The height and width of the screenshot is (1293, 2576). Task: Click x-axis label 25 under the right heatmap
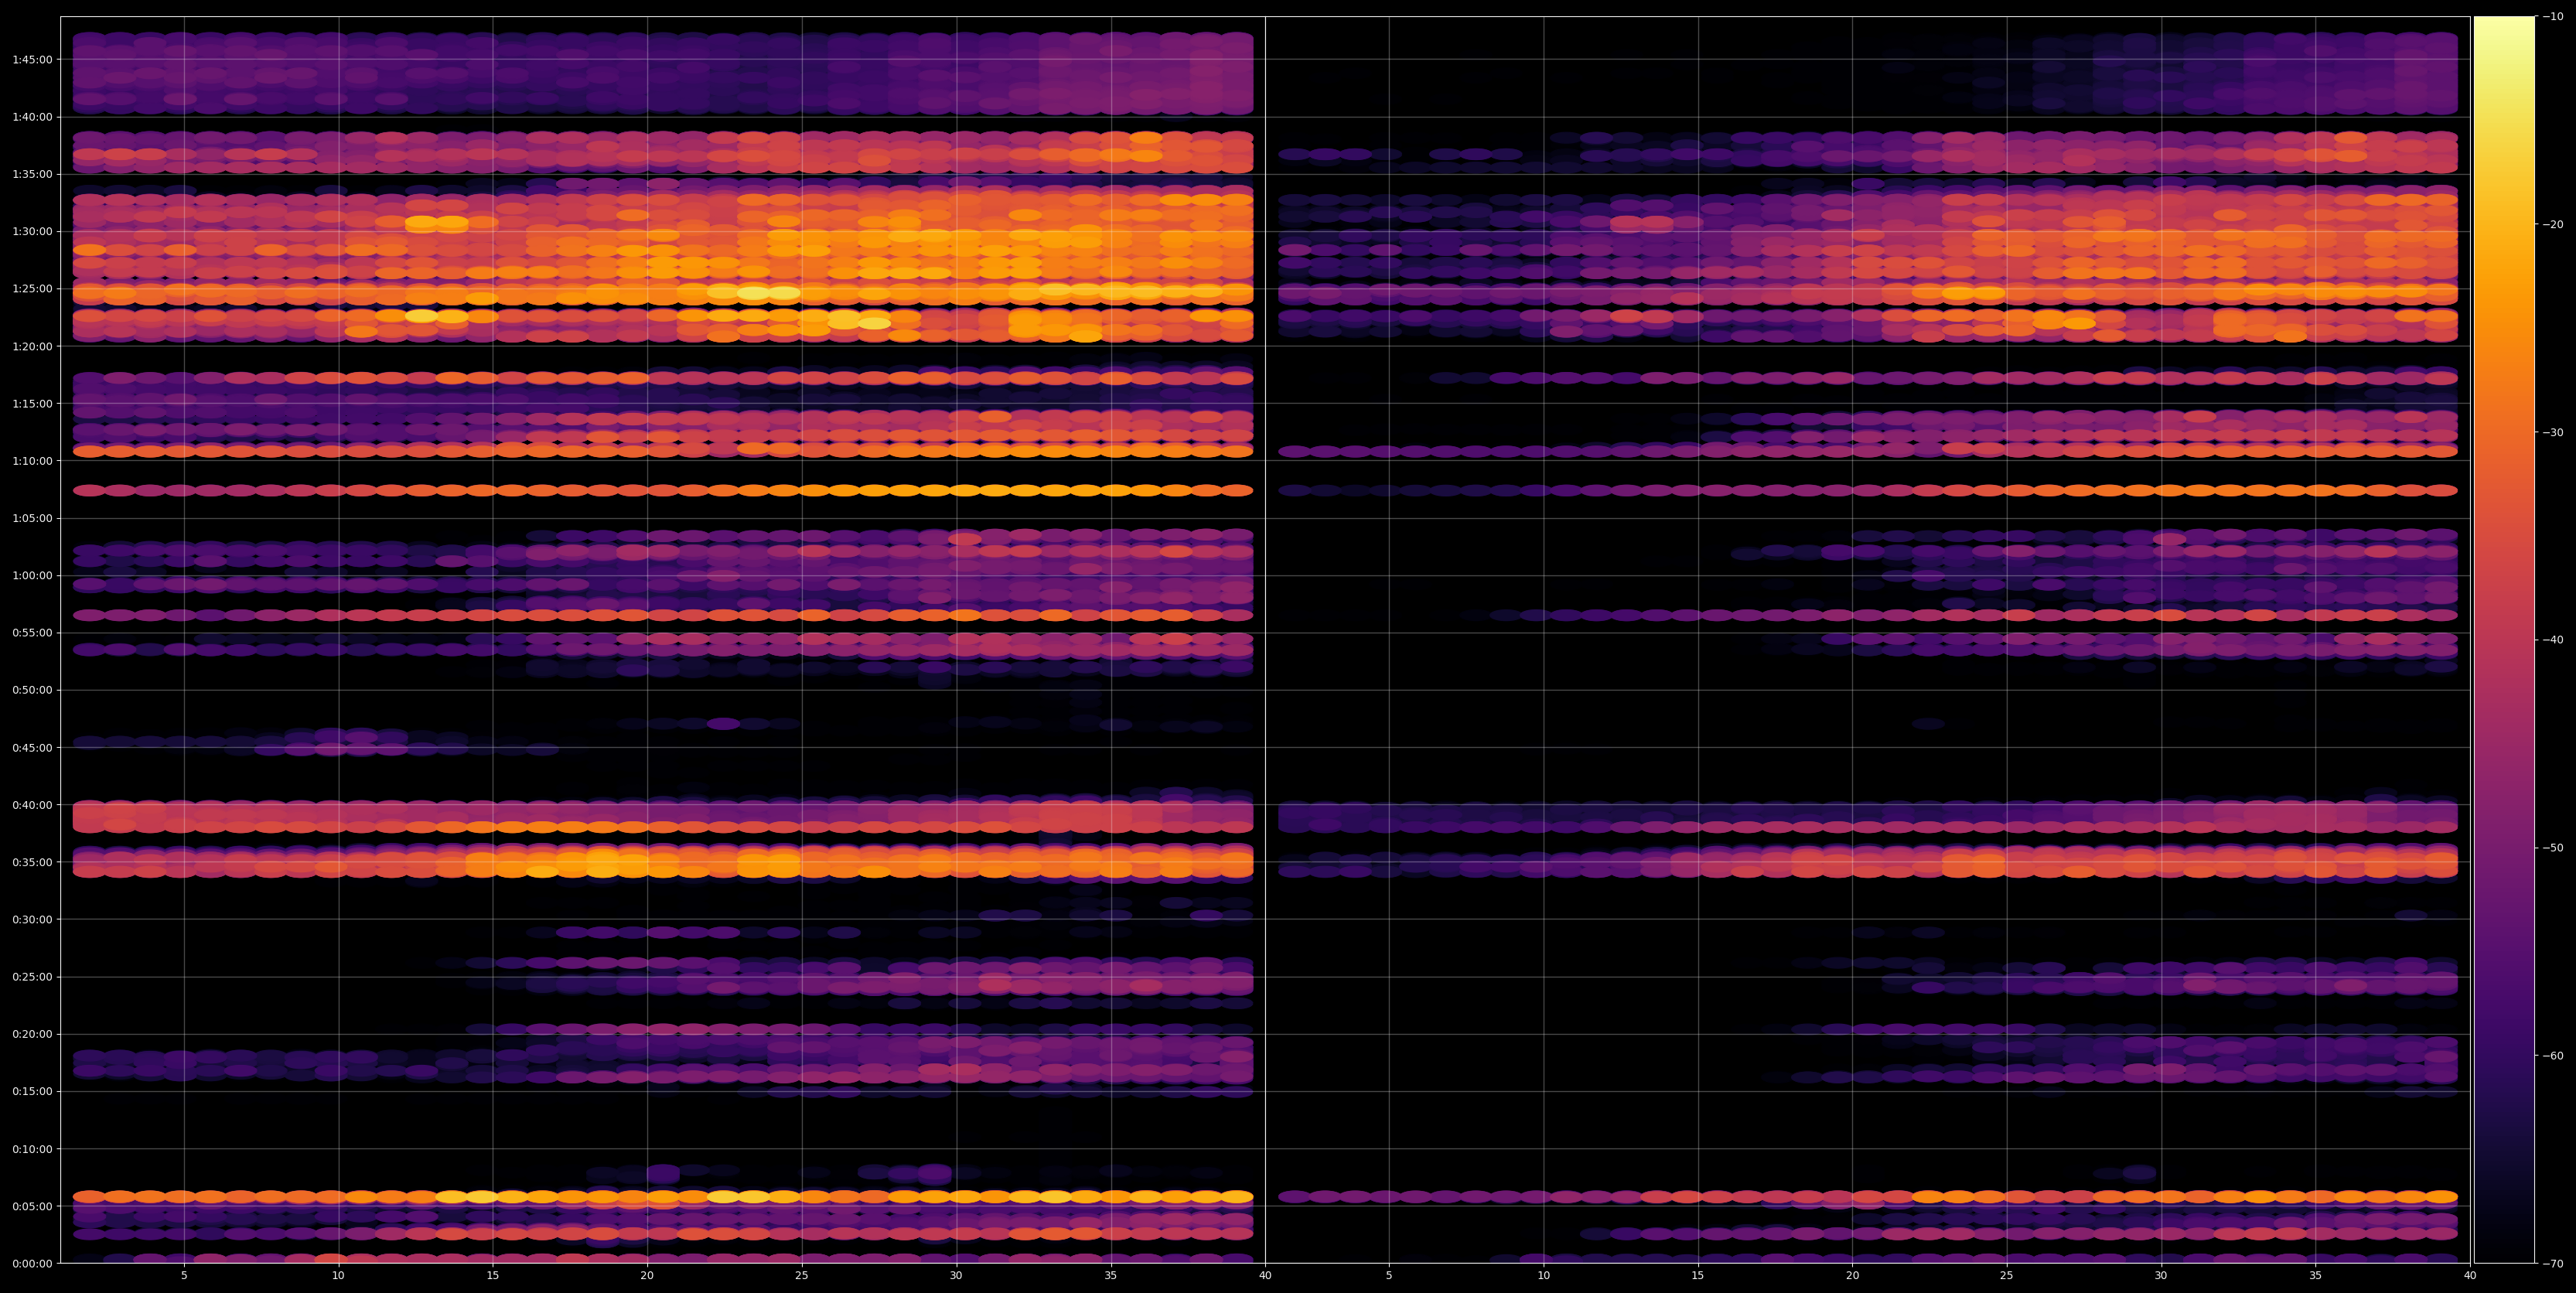(x=2007, y=1276)
